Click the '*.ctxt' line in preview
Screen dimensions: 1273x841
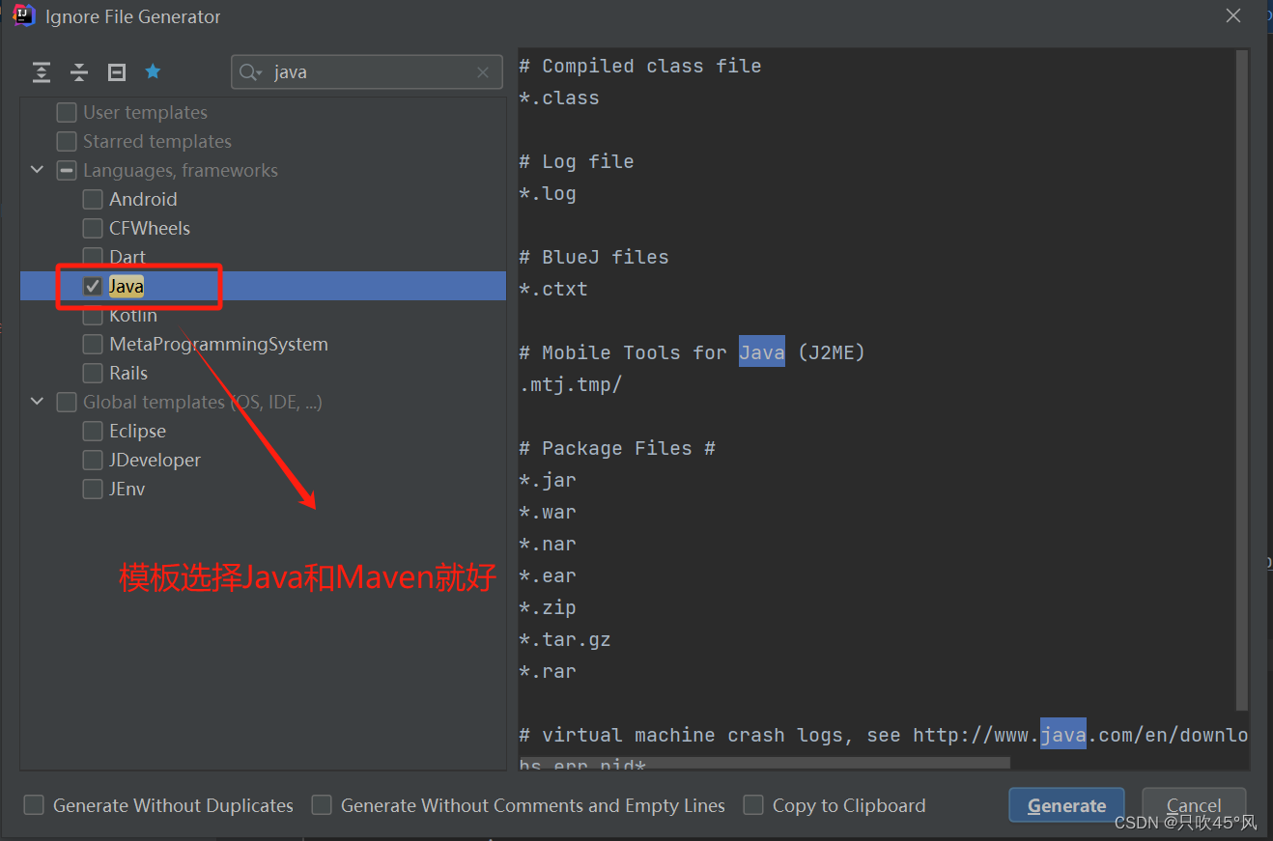pos(553,289)
